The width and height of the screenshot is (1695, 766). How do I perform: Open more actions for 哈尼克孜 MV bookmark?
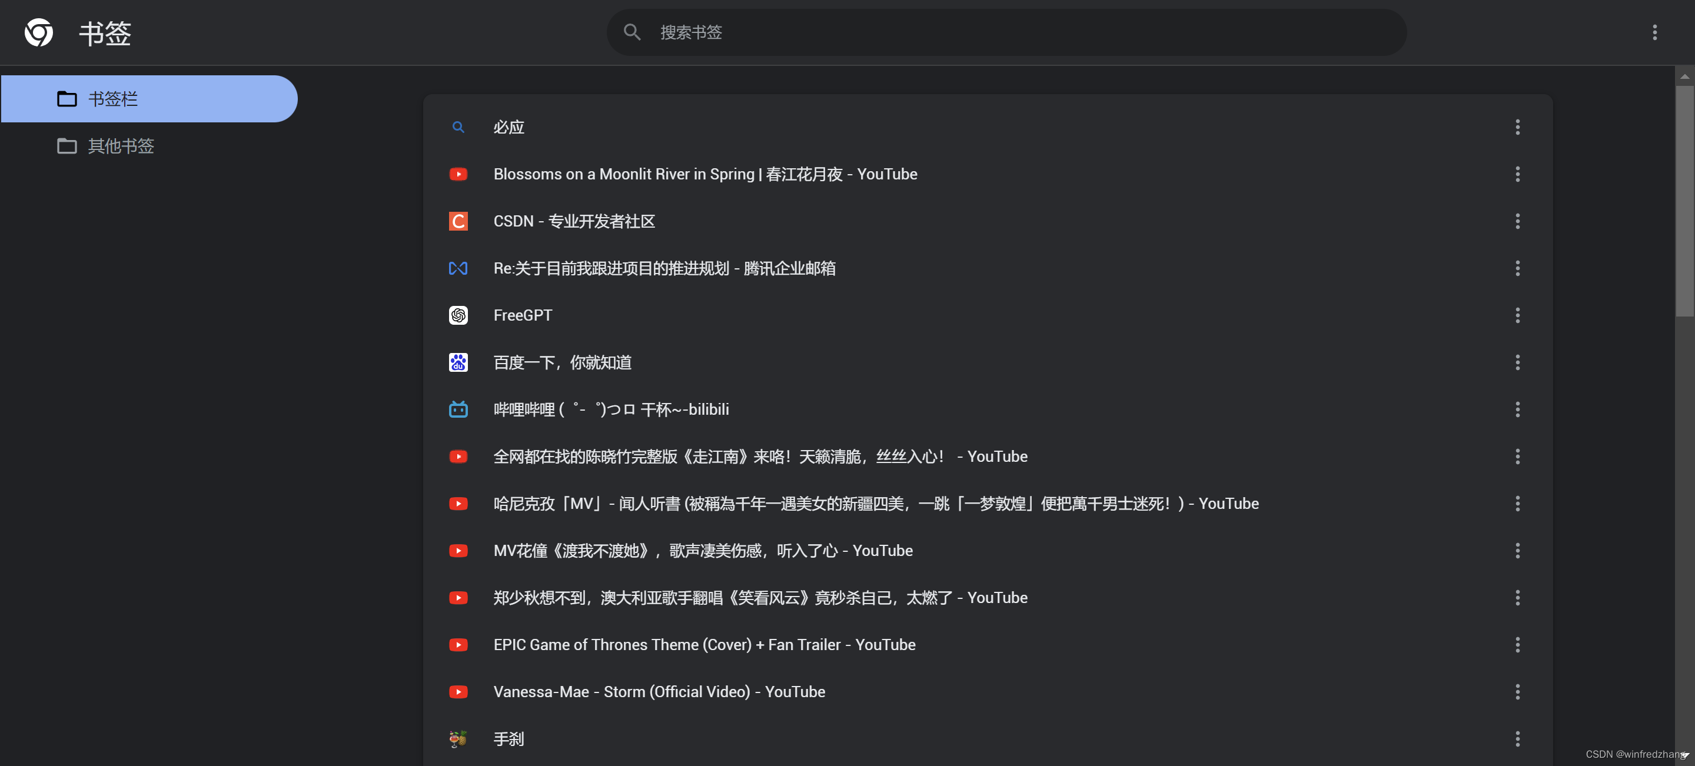(x=1517, y=504)
